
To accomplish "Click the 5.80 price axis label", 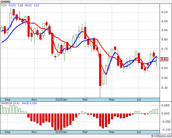I will click(x=165, y=39).
